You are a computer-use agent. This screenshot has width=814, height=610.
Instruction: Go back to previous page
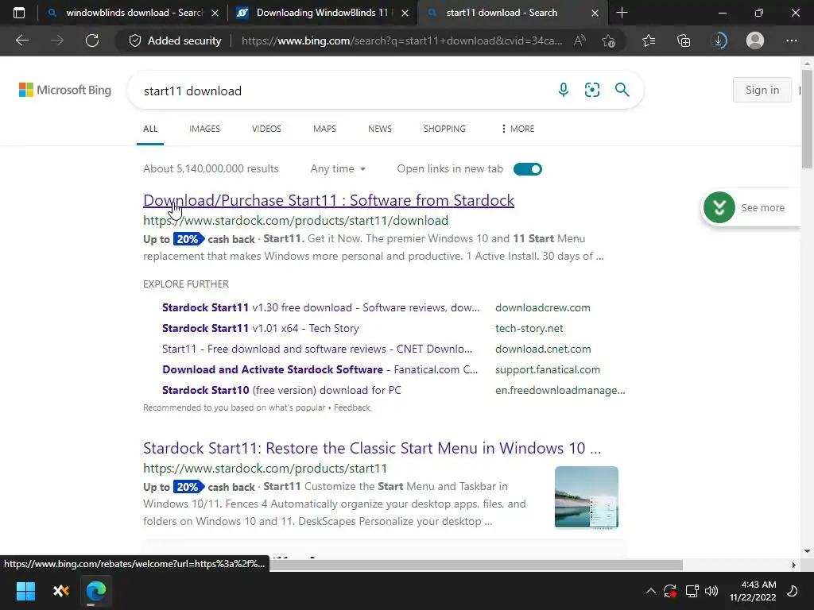21,41
